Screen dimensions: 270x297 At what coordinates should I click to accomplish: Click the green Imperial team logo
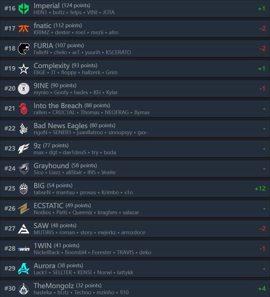(x=24, y=8)
